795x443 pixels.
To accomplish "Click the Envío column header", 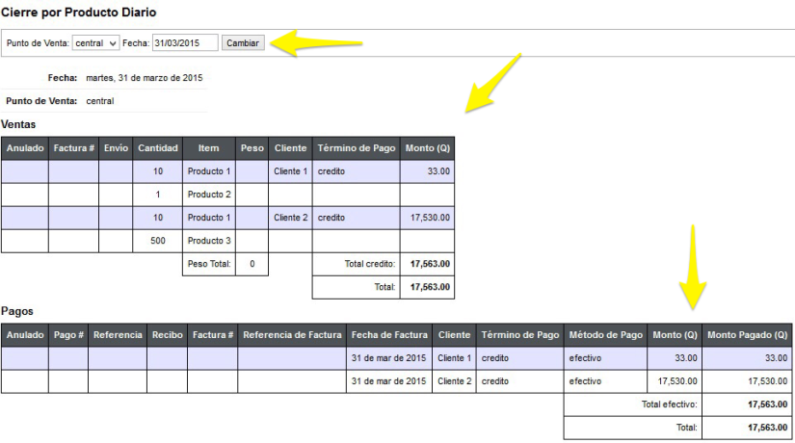I will tap(116, 148).
